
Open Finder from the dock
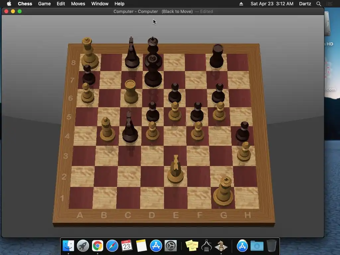68,246
